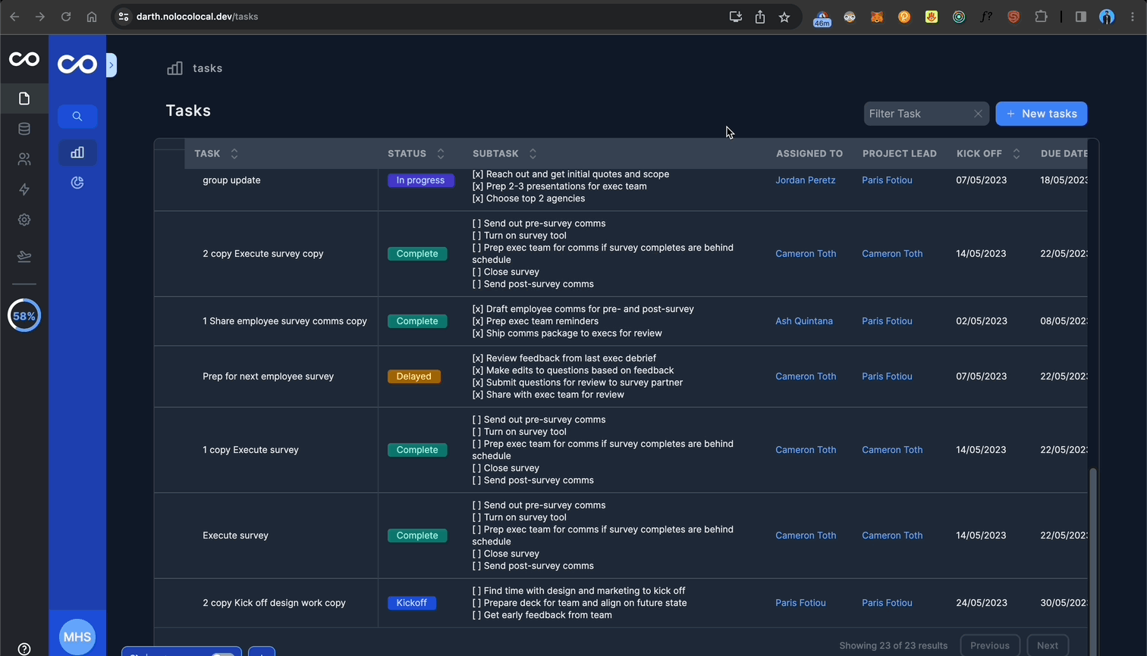Click the lightning bolt automations icon
Screen dimensions: 1147x656
[24, 189]
